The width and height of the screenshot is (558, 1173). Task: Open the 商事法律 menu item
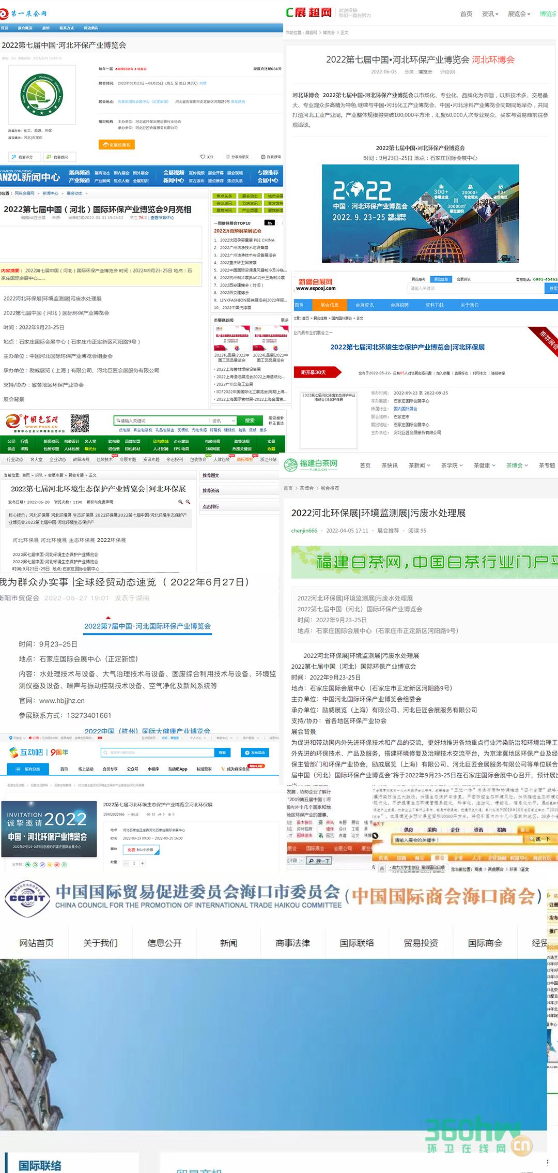(292, 943)
